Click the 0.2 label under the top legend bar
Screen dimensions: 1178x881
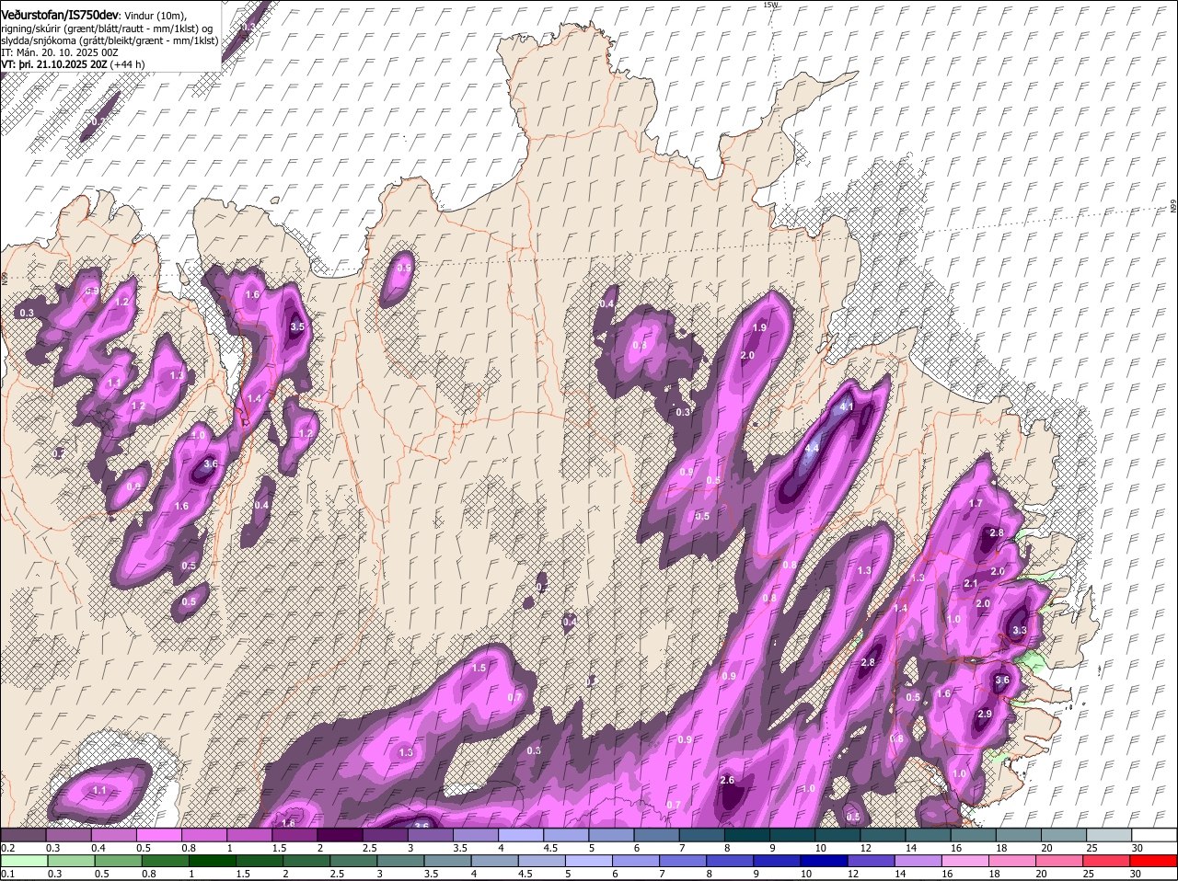7,847
